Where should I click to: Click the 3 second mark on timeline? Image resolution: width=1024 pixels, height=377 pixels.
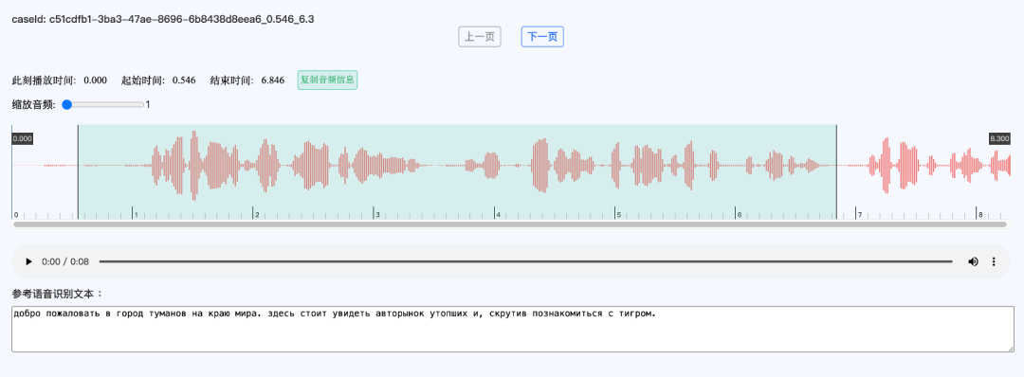(375, 214)
